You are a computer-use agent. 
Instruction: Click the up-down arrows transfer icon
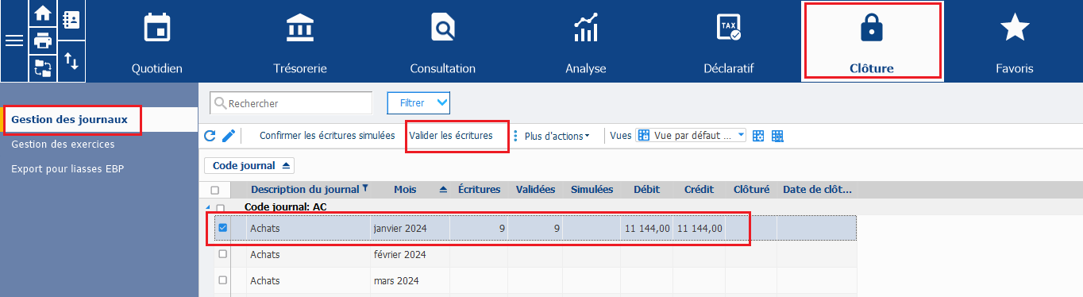pyautogui.click(x=71, y=61)
